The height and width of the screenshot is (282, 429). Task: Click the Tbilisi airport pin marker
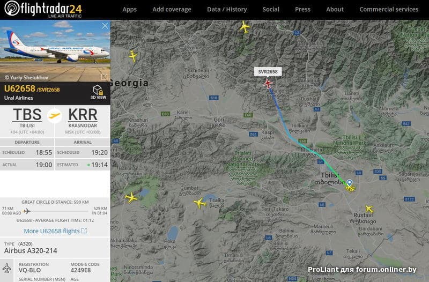tap(350, 183)
